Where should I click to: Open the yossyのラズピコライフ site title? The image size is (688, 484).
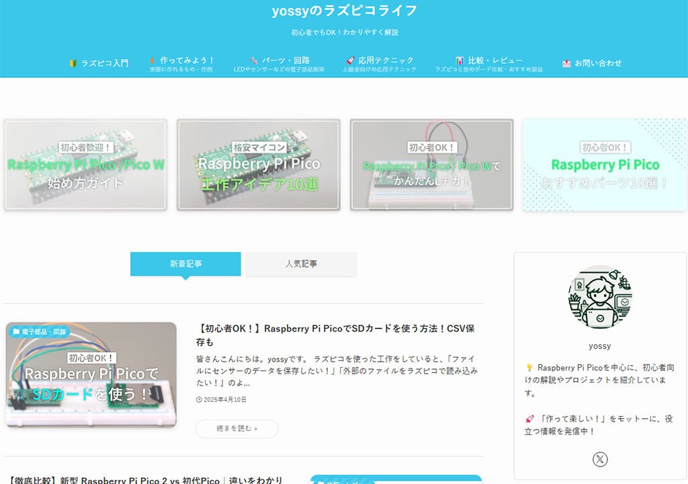click(344, 11)
